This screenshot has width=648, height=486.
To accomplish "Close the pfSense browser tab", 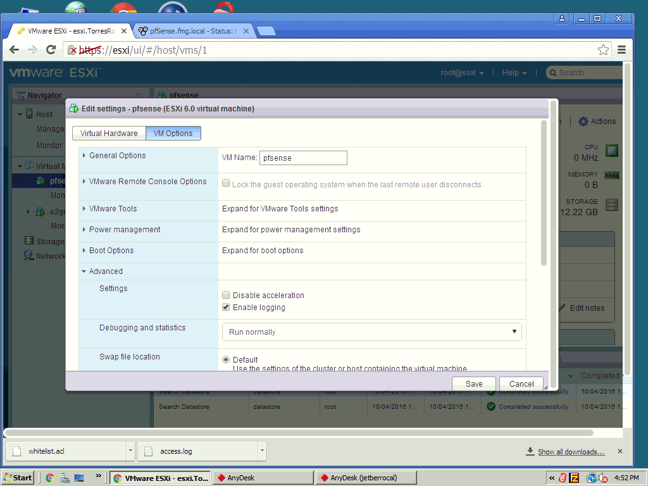I will tap(246, 31).
